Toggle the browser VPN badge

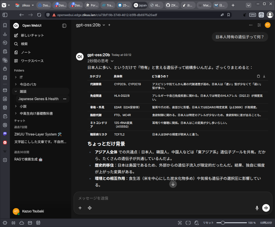click(x=252, y=15)
